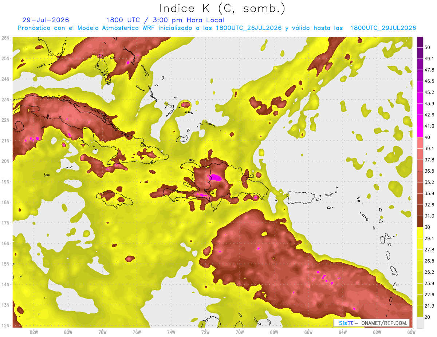The width and height of the screenshot is (437, 337).
Task: Click the 70W longitude label
Action: click(240, 332)
